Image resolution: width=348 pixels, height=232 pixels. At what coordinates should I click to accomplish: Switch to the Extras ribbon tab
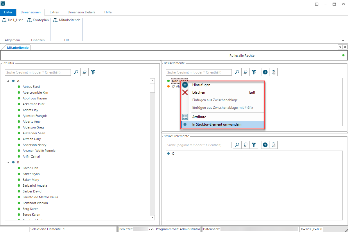pyautogui.click(x=54, y=12)
